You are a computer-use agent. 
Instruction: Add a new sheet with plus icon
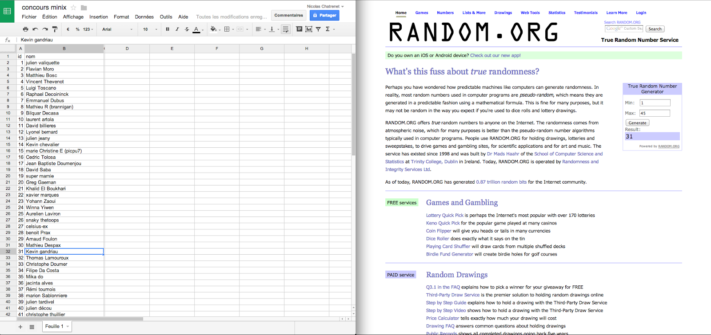pyautogui.click(x=20, y=327)
